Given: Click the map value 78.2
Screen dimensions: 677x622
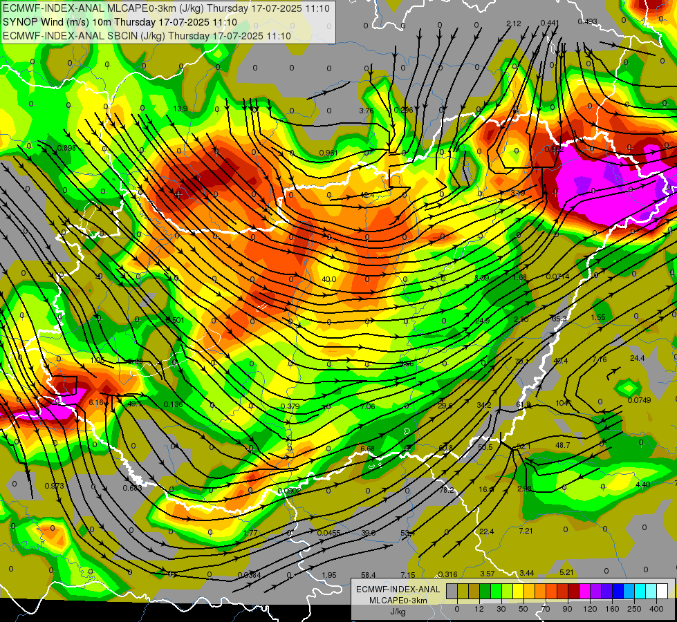Looking at the screenshot, I should click(447, 491).
